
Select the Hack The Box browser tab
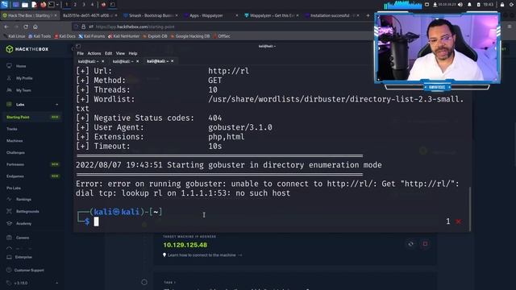click(29, 15)
